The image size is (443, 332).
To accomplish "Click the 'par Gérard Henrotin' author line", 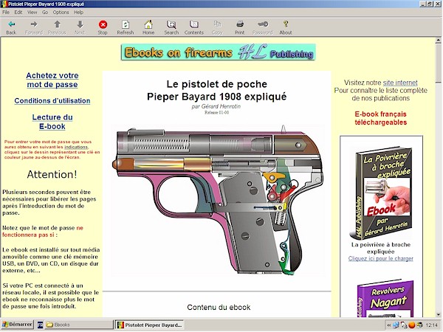I will (216, 106).
